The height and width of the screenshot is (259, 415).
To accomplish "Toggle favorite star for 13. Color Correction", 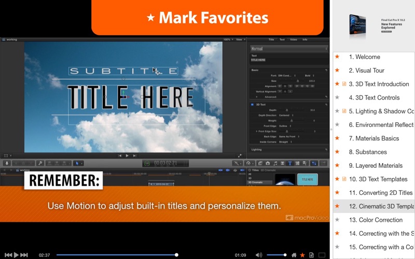I will [337, 220].
